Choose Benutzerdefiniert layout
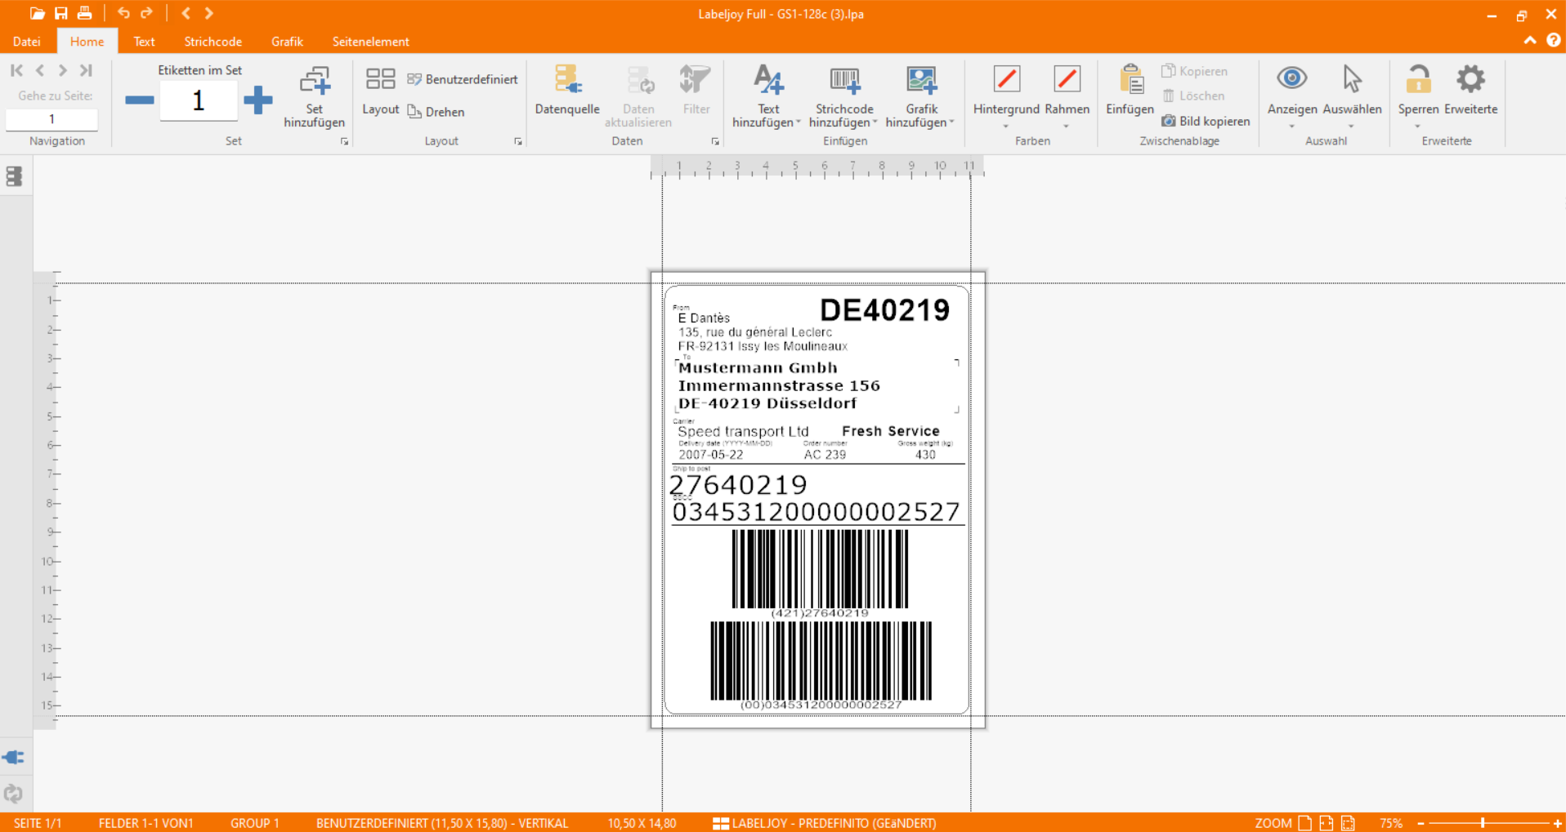The image size is (1566, 832). pyautogui.click(x=463, y=79)
